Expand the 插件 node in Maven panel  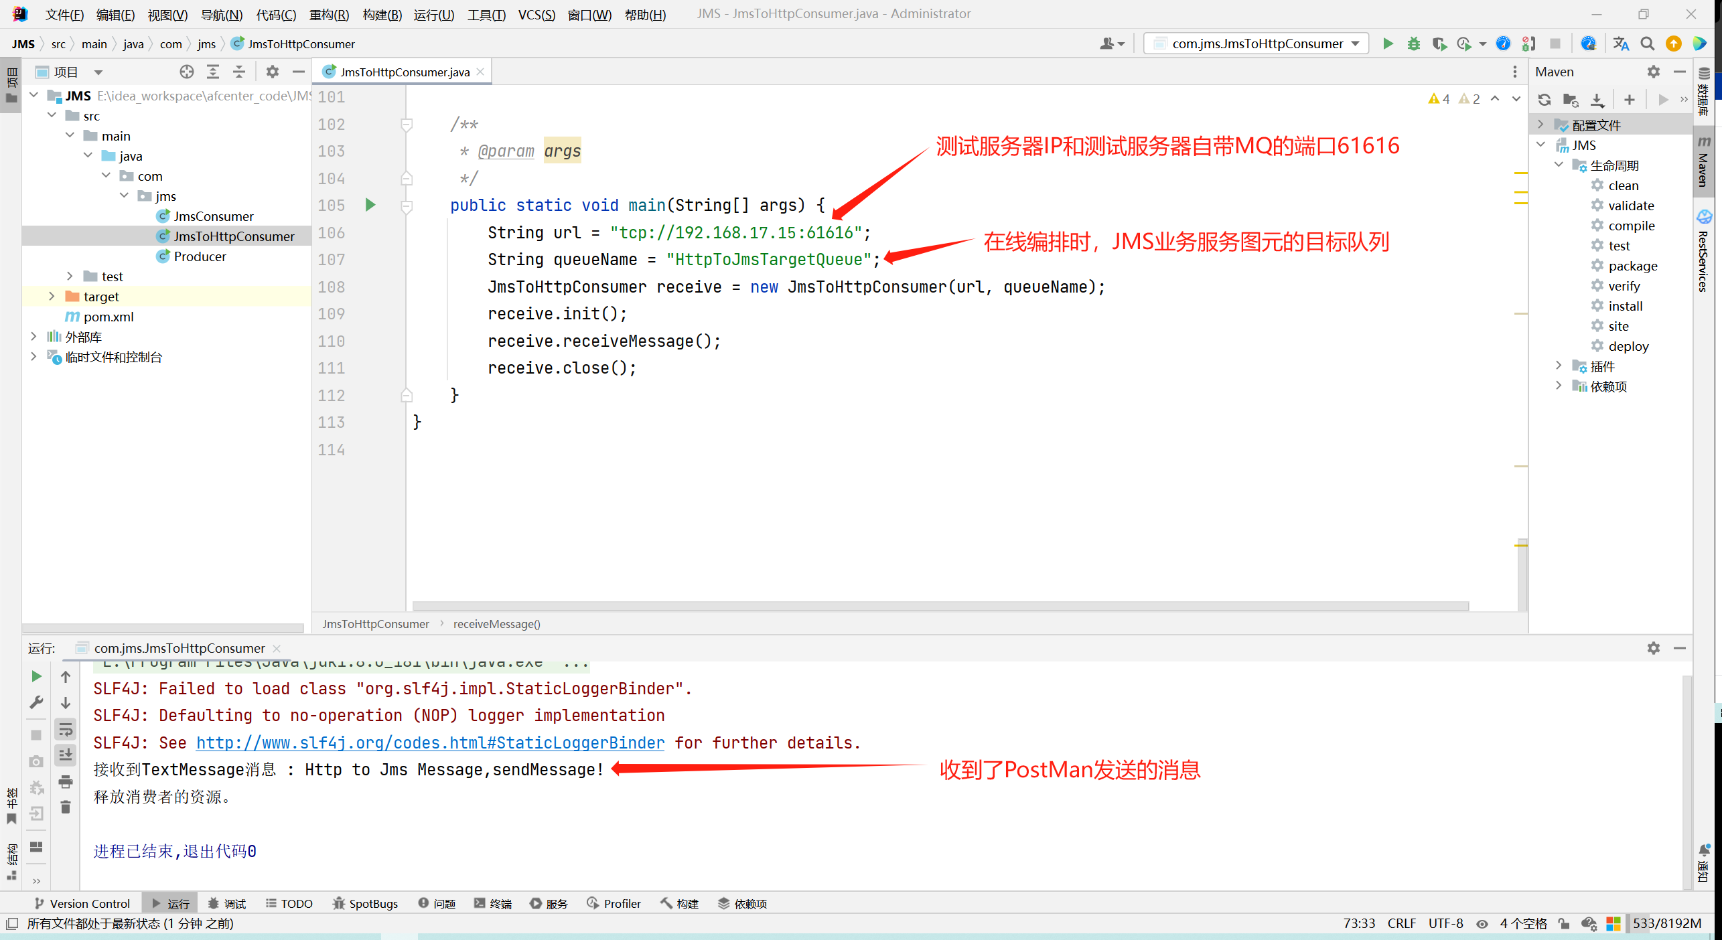(1559, 366)
